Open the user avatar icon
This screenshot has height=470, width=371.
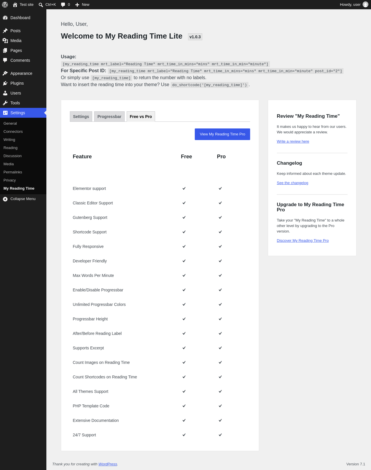pyautogui.click(x=365, y=5)
